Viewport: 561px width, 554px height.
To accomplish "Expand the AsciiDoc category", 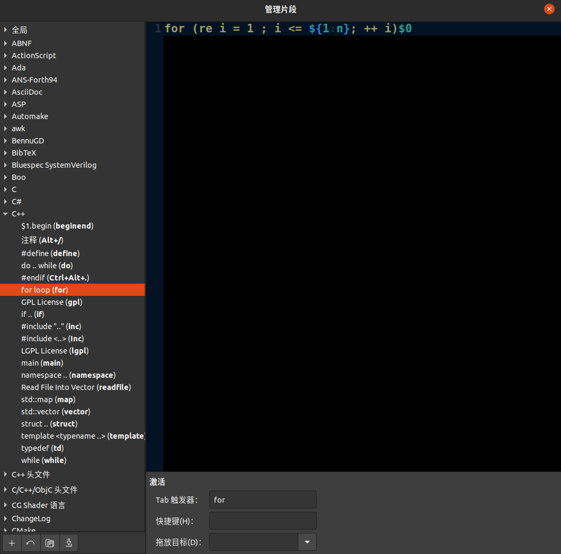I will [5, 92].
